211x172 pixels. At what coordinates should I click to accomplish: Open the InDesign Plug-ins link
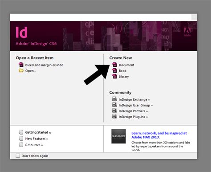pyautogui.click(x=133, y=117)
